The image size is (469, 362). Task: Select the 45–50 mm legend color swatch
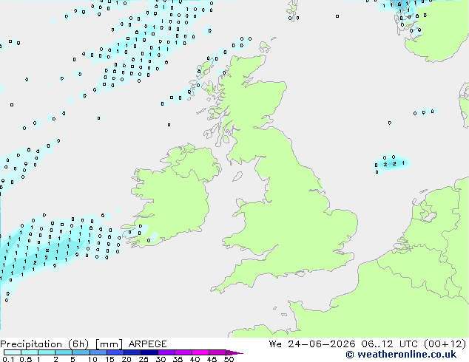(x=217, y=352)
